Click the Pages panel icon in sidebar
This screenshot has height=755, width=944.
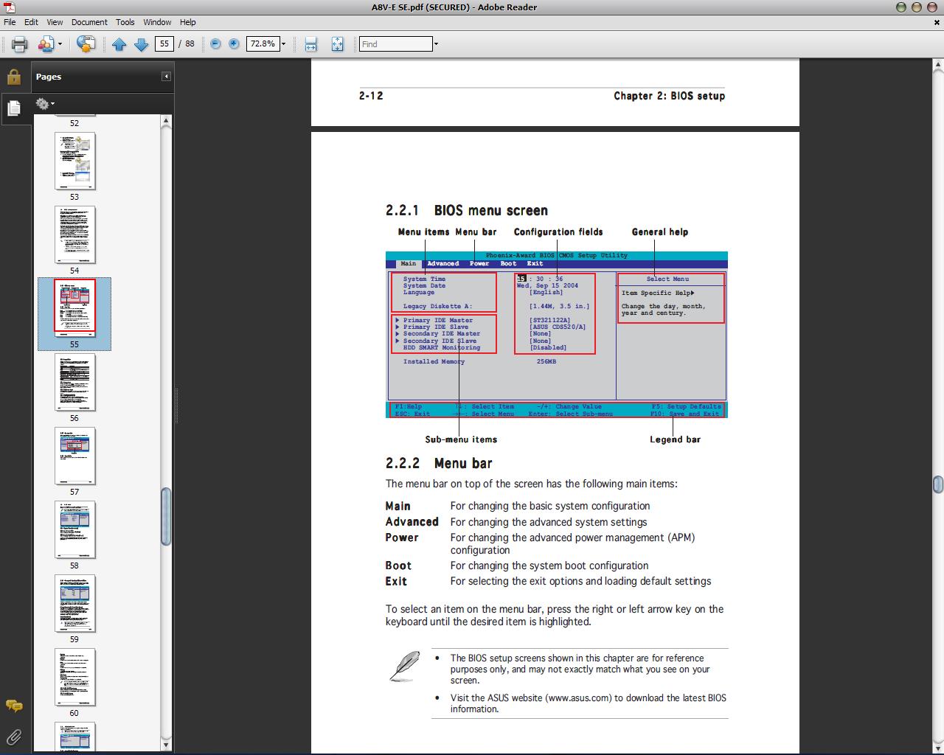[x=14, y=108]
